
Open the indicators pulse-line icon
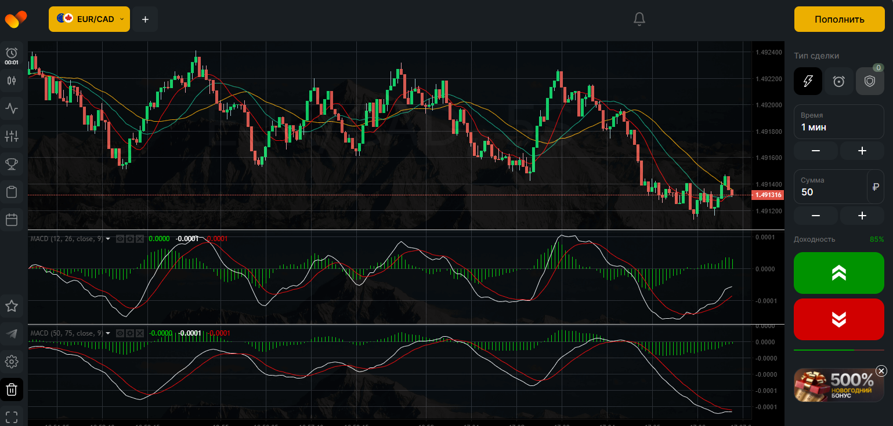pyautogui.click(x=12, y=108)
